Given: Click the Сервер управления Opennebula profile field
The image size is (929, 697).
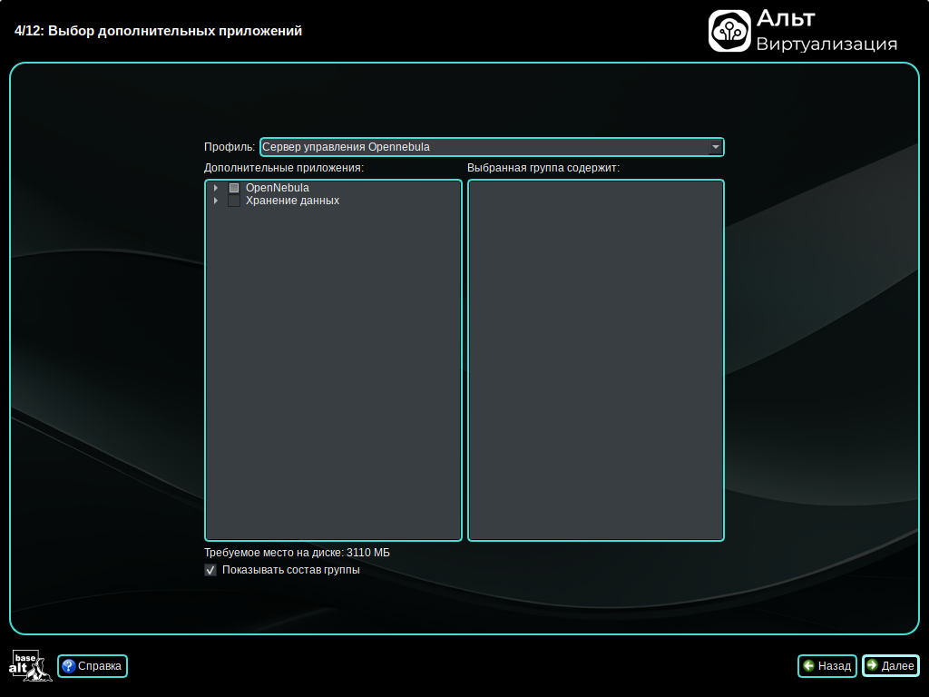Looking at the screenshot, I should pyautogui.click(x=481, y=147).
